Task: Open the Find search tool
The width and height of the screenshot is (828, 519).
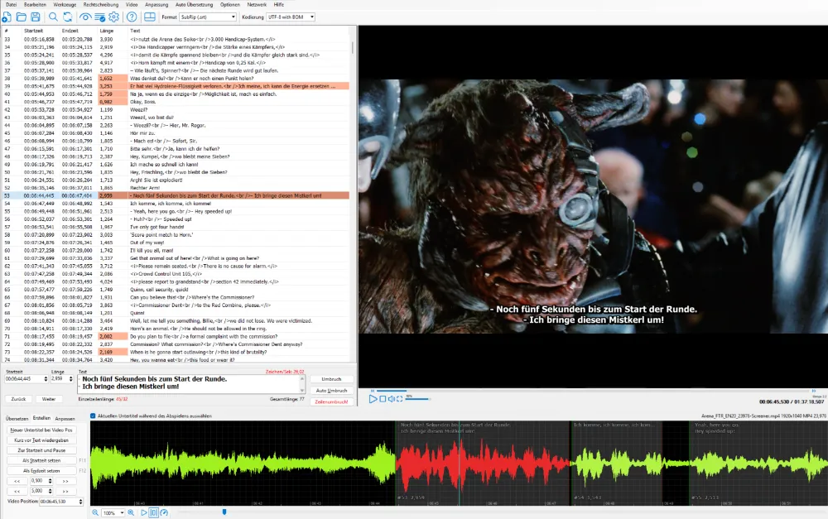Action: (52, 18)
